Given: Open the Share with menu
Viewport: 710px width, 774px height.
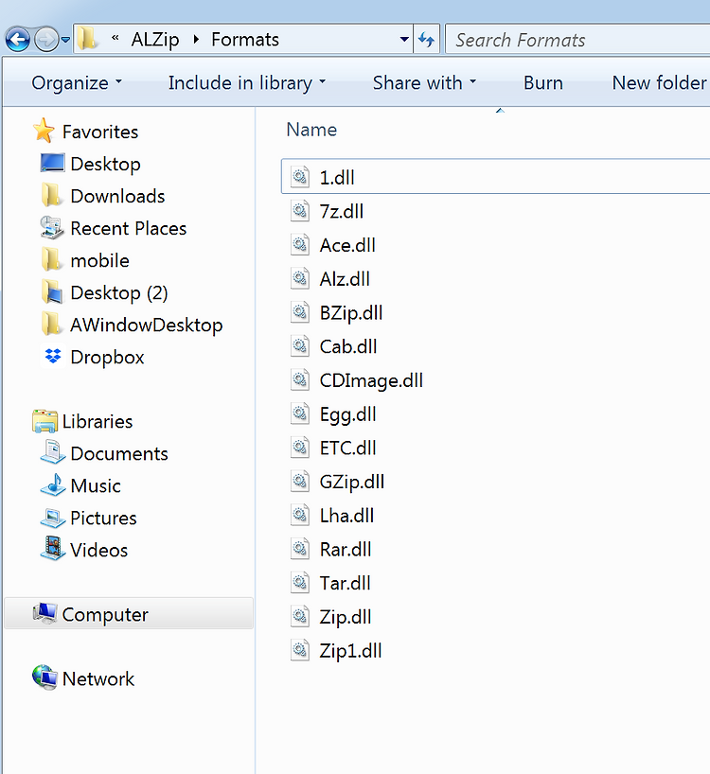Looking at the screenshot, I should [x=424, y=83].
